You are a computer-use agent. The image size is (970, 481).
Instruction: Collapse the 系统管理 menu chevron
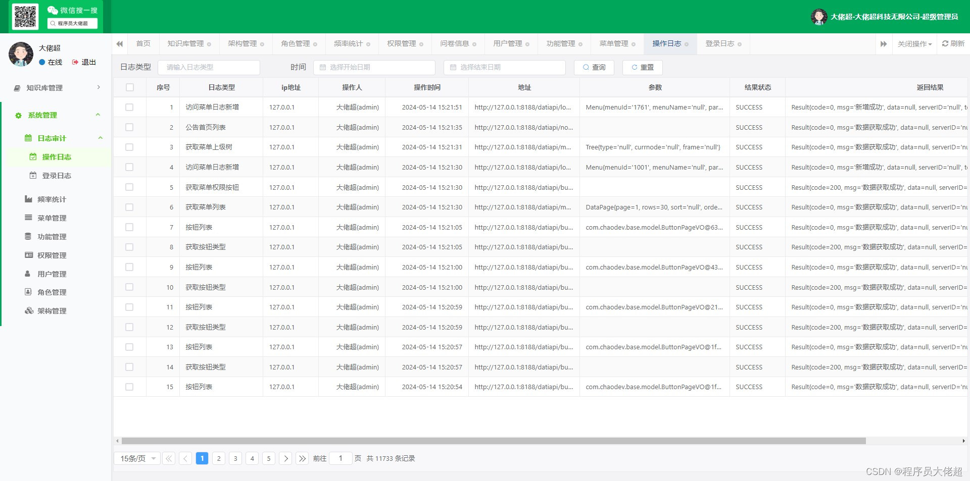coord(98,115)
